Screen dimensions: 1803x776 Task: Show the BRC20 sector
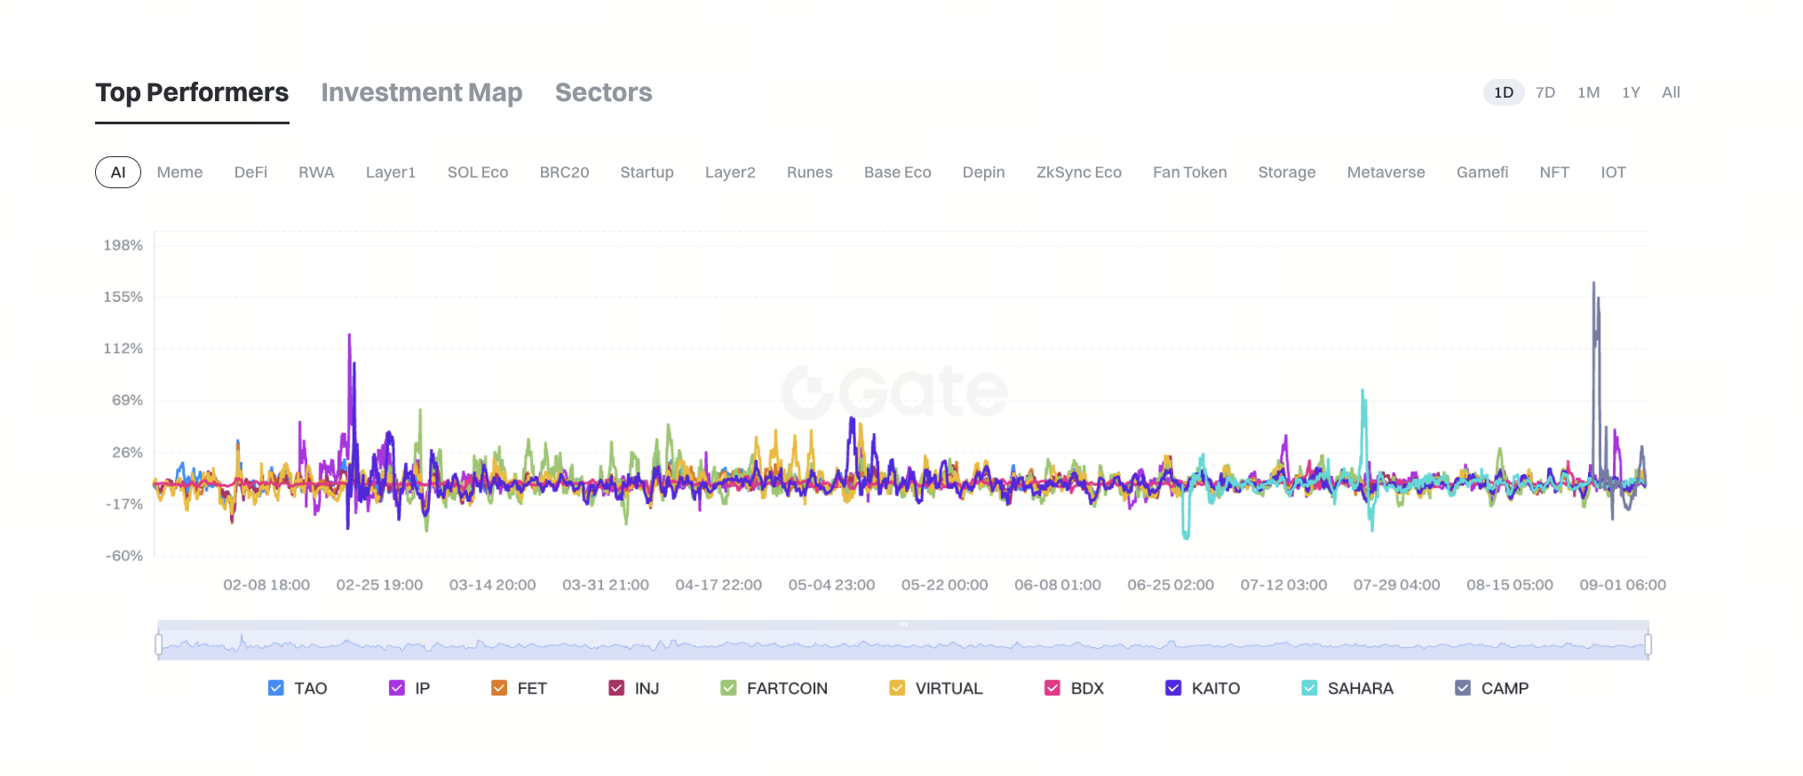point(564,172)
